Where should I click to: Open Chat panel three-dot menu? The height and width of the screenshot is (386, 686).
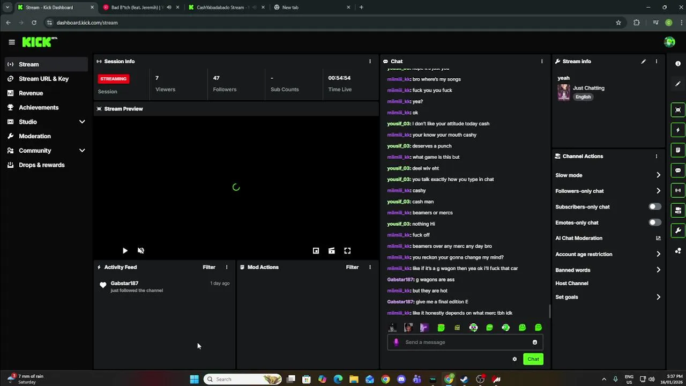click(542, 61)
